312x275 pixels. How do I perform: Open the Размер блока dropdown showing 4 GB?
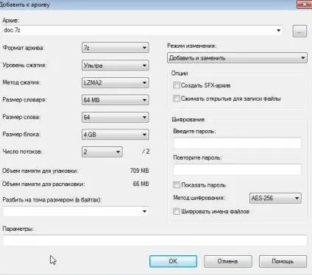click(x=115, y=135)
